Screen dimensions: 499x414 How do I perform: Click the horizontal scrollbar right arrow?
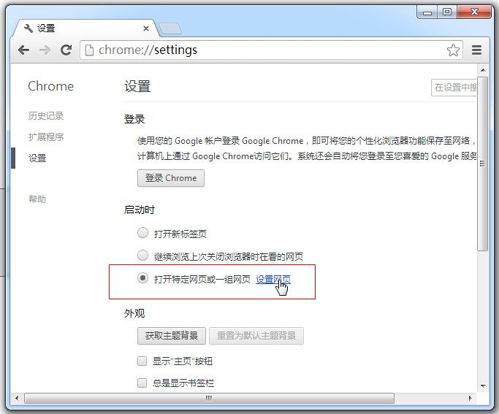[470, 398]
